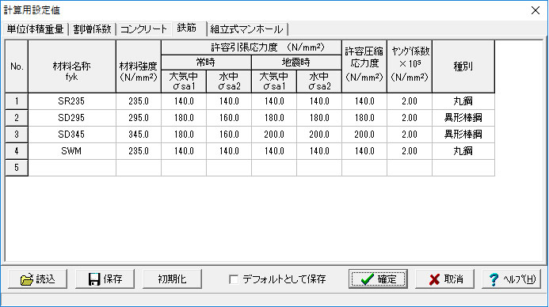Select the SWM material name cell
Screen dimensions: 549x307
click(72, 151)
